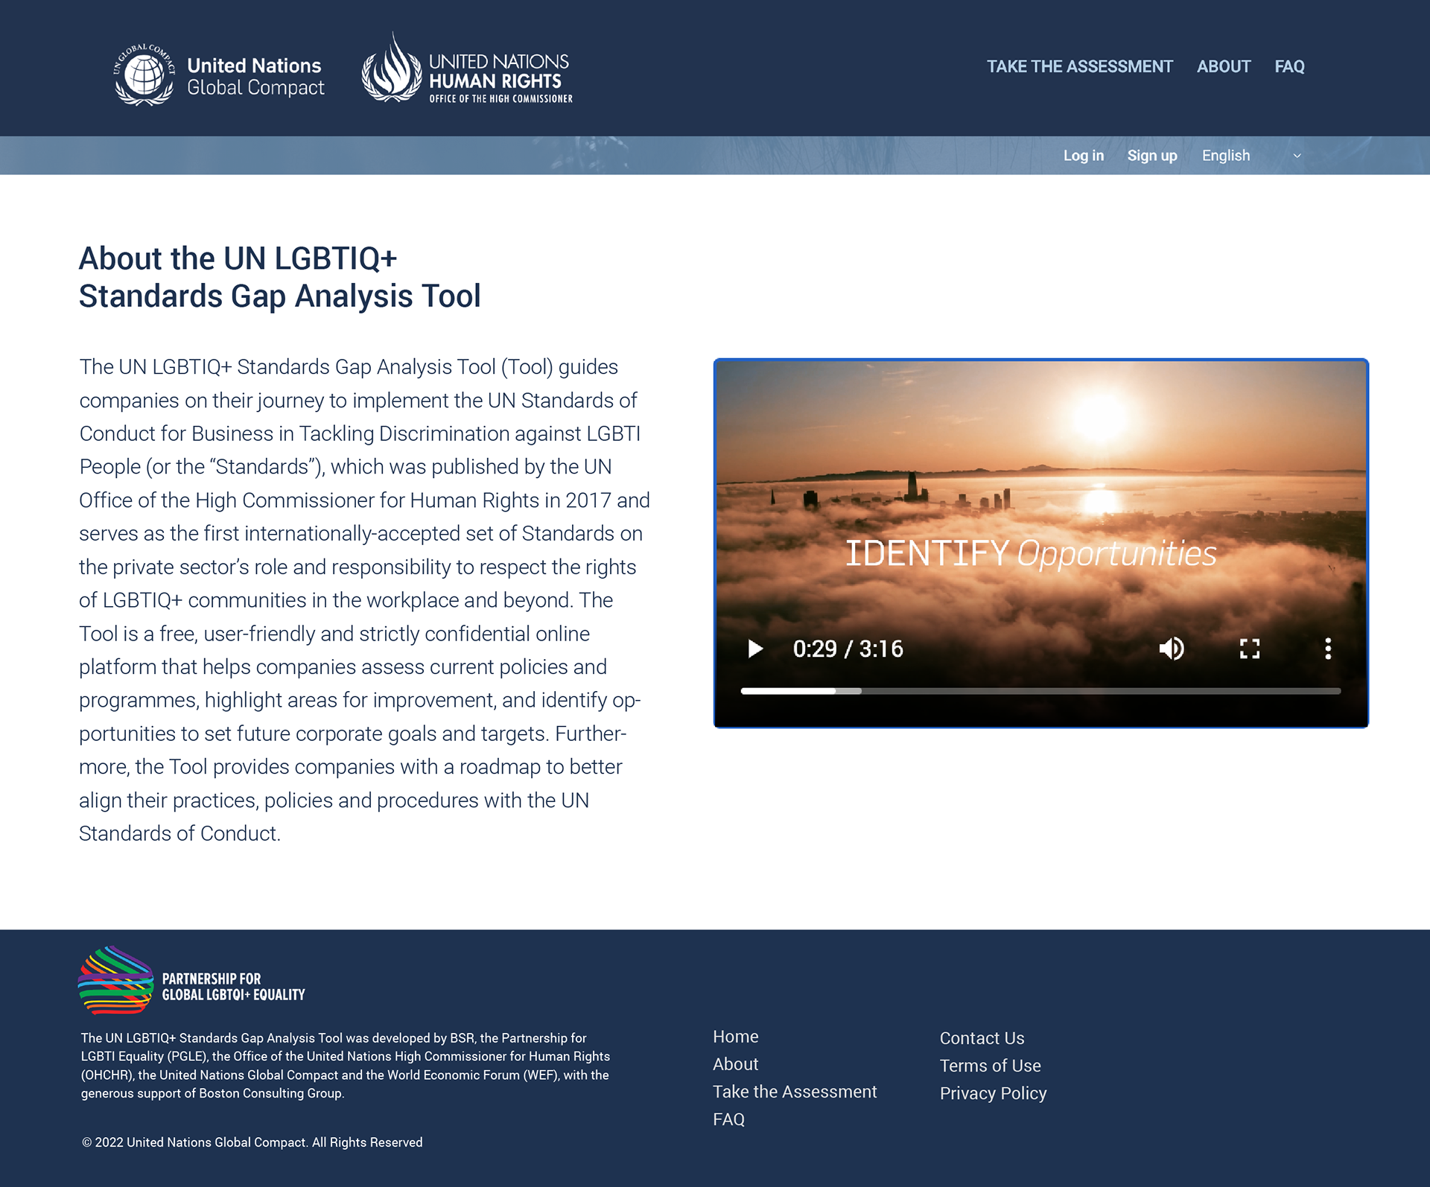Open the video more options menu

point(1328,649)
